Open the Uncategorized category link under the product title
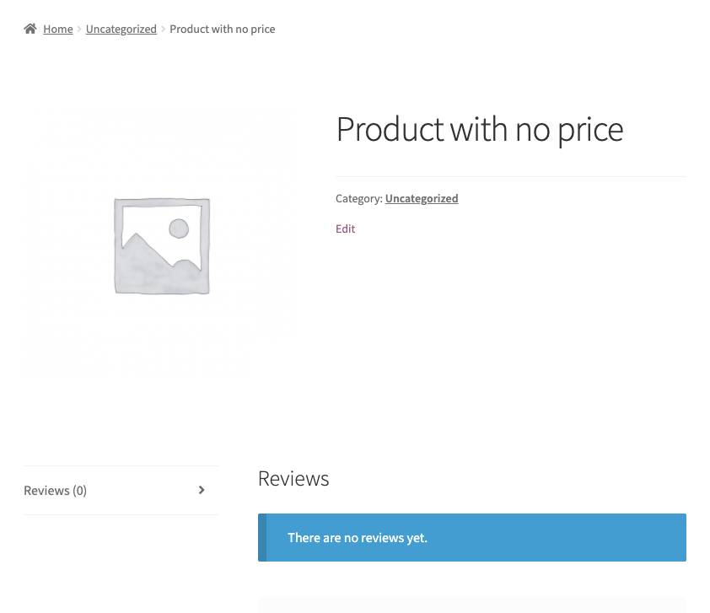This screenshot has width=710, height=613. pos(422,198)
